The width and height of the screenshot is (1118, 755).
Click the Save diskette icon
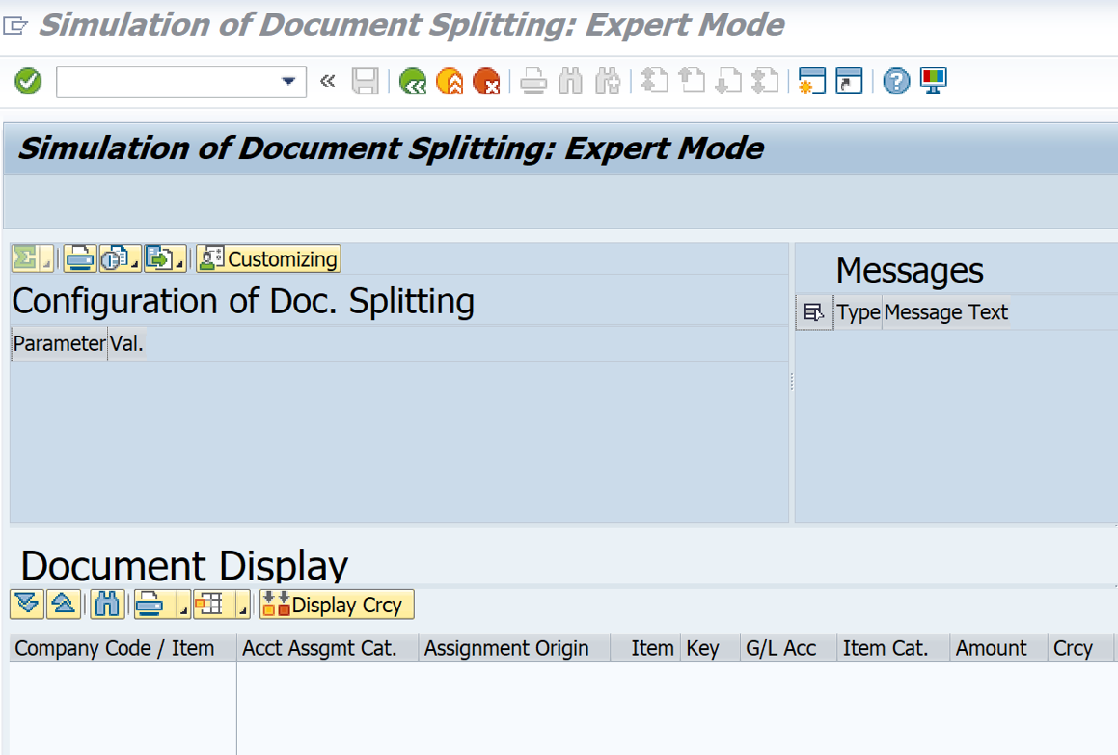pos(365,81)
